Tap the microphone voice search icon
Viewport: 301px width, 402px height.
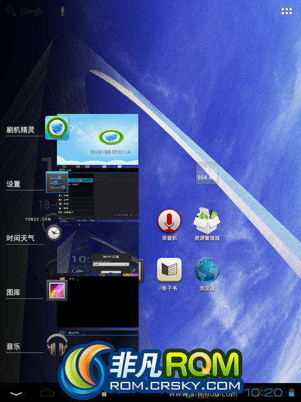63,11
